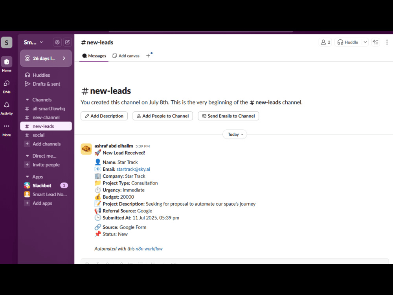Image resolution: width=393 pixels, height=295 pixels.
Task: View the 2 channel members
Action: [x=325, y=42]
